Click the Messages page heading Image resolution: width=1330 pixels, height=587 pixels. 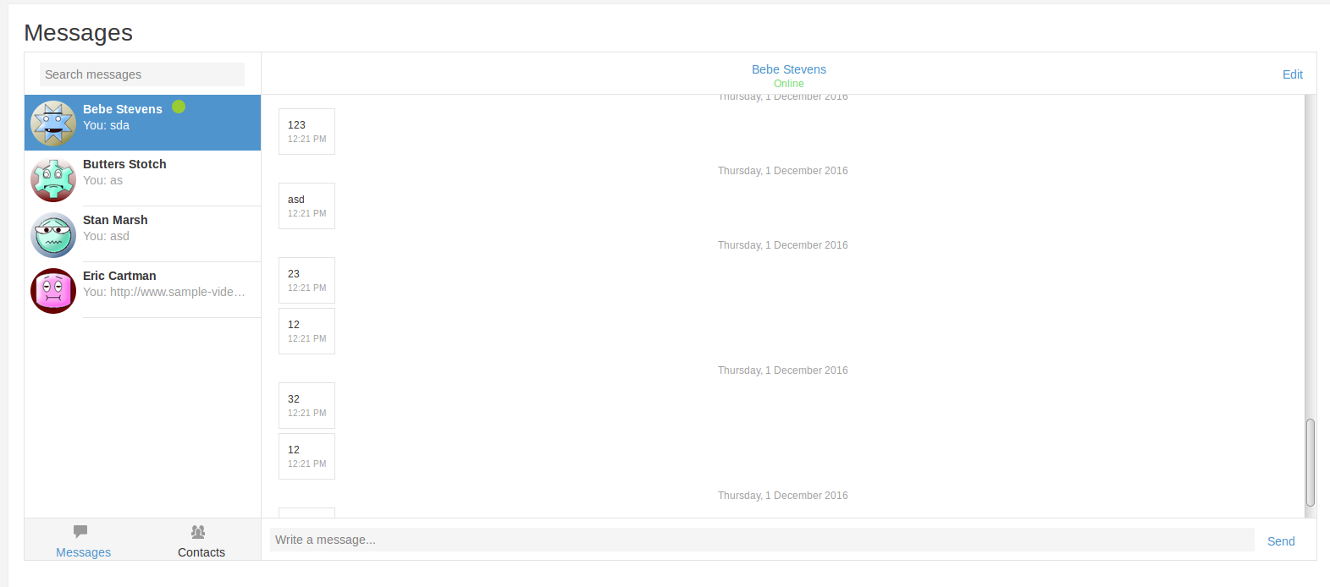click(x=78, y=32)
